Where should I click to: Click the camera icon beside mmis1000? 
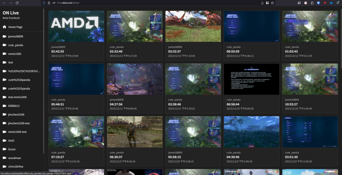click(4, 54)
